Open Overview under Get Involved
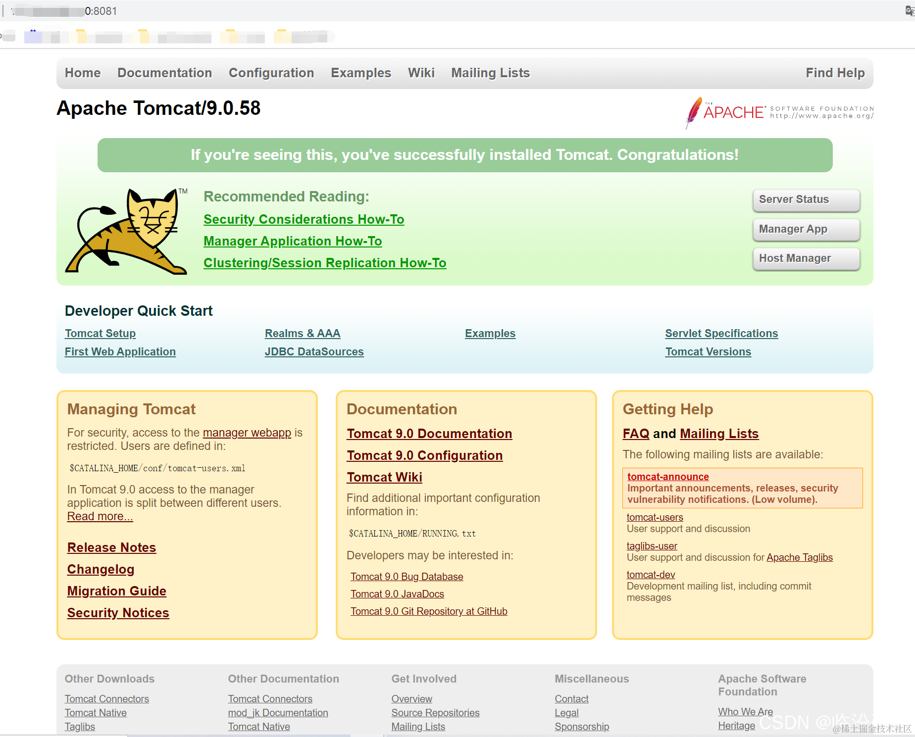This screenshot has height=737, width=915. pos(411,699)
